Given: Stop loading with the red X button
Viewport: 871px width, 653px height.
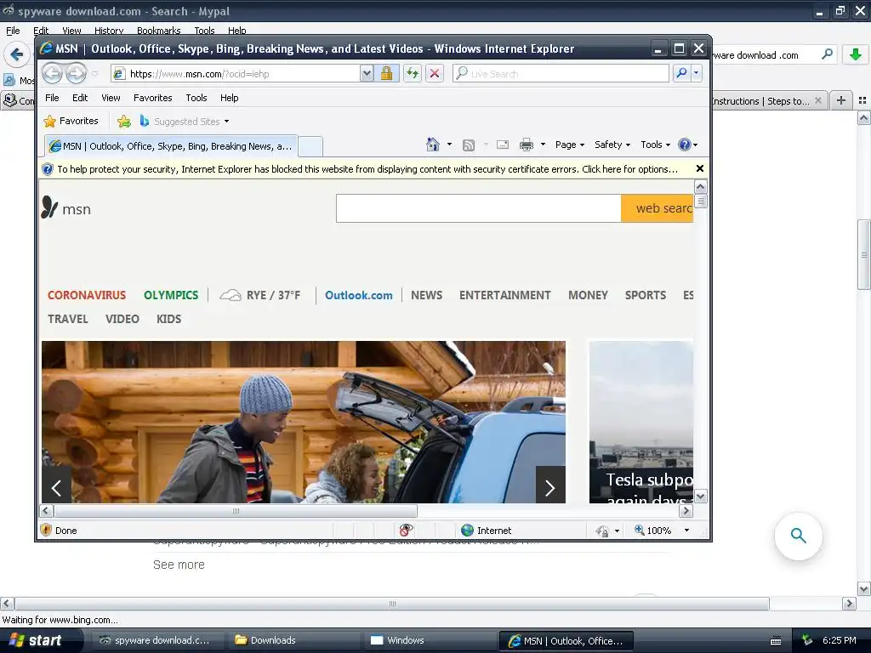Looking at the screenshot, I should [x=435, y=73].
